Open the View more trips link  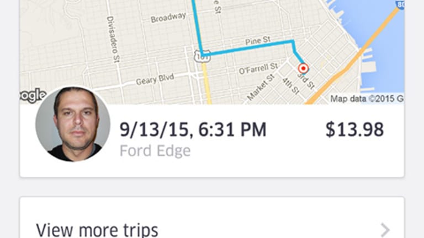97,229
